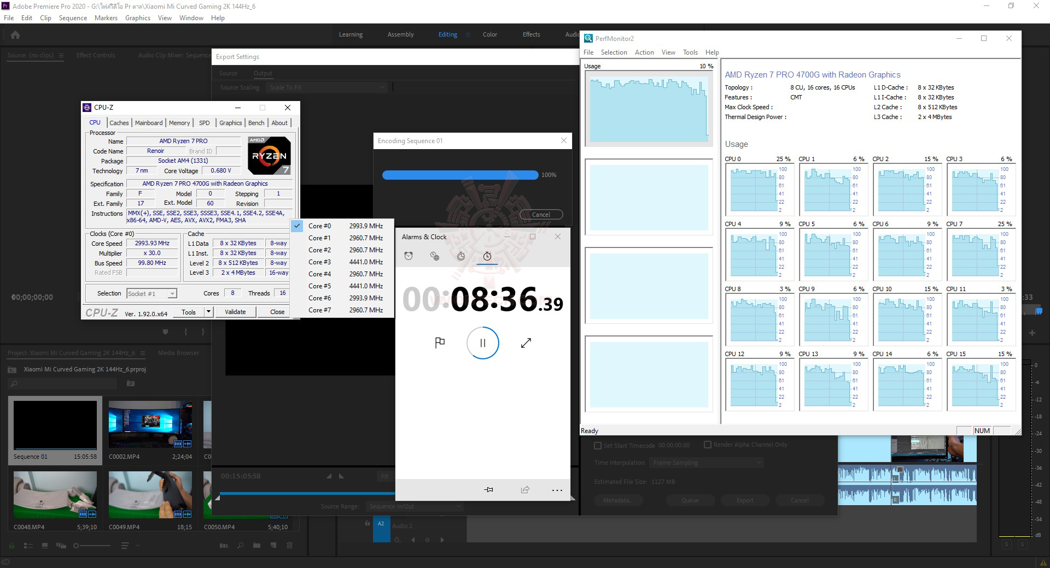Record a lap with the flag icon
Viewport: 1050px width, 568px height.
(440, 343)
